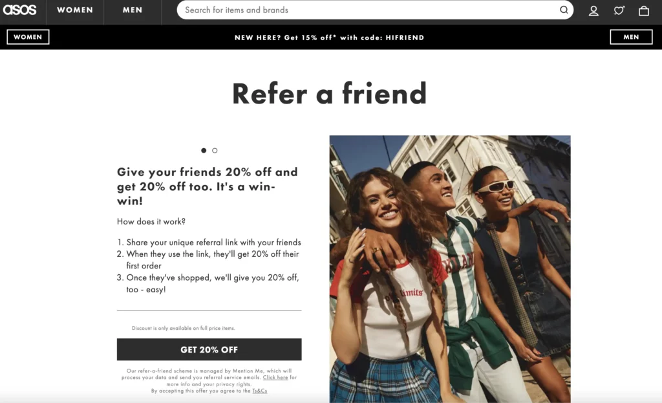Open the My Account profile icon
662x403 pixels.
(593, 10)
